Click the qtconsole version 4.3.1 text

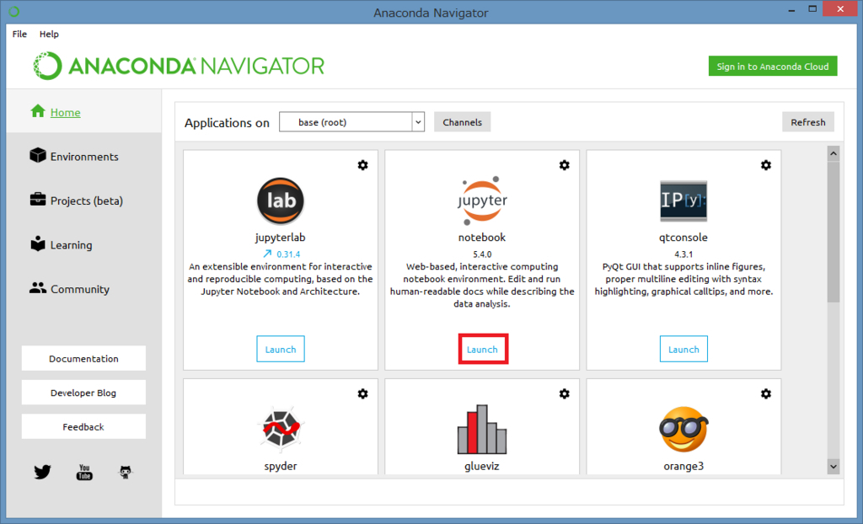click(x=683, y=254)
